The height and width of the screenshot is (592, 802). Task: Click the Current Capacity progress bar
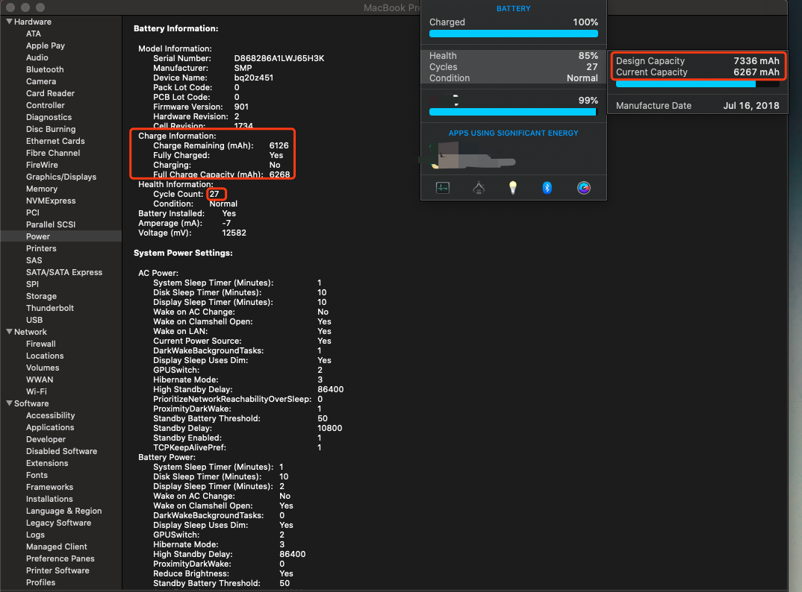pyautogui.click(x=697, y=84)
